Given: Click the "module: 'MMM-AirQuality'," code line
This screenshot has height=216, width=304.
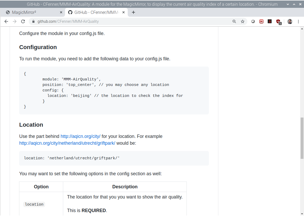Looking at the screenshot, I should point(72,79).
